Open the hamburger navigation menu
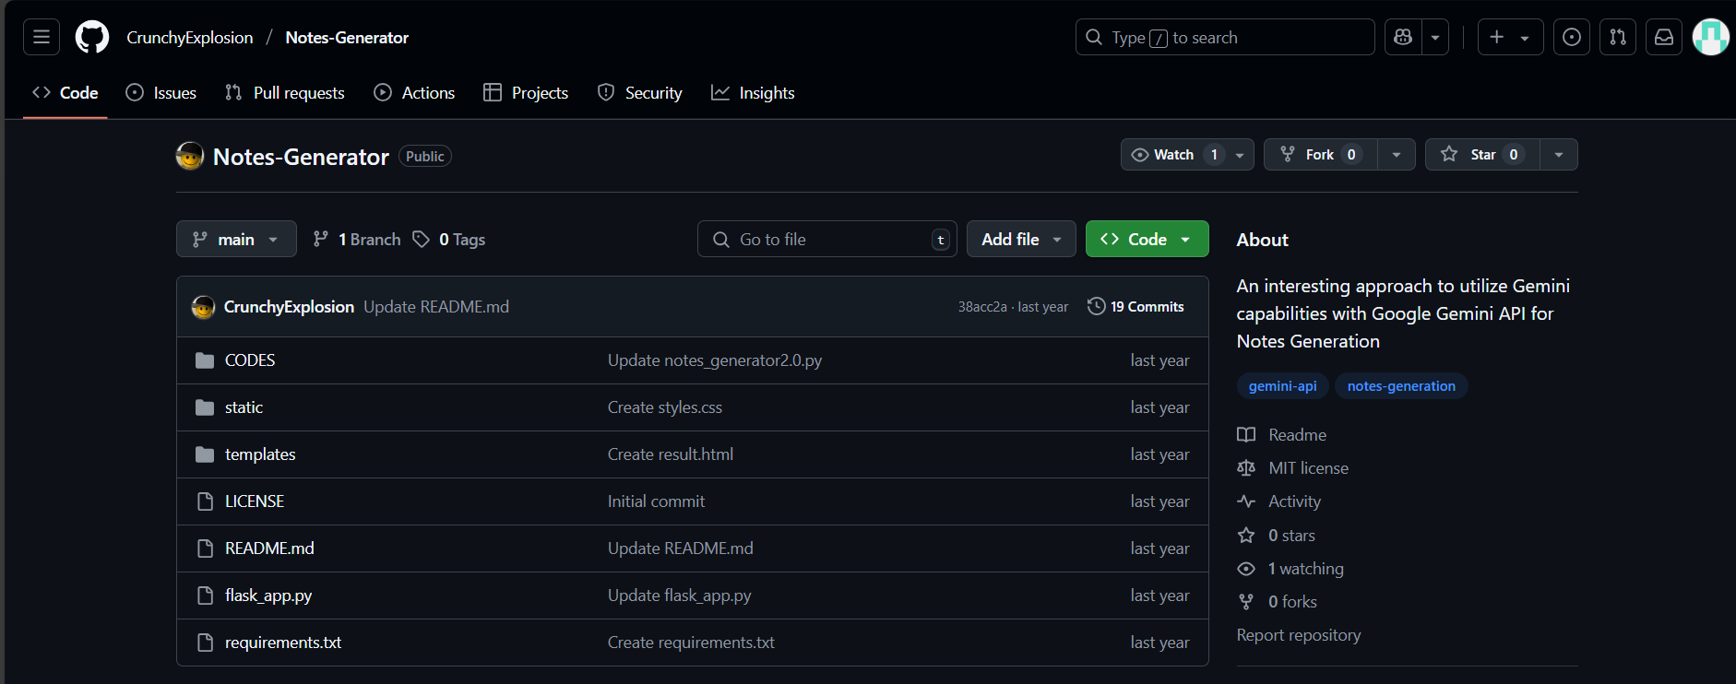Viewport: 1736px width, 684px height. (x=42, y=37)
